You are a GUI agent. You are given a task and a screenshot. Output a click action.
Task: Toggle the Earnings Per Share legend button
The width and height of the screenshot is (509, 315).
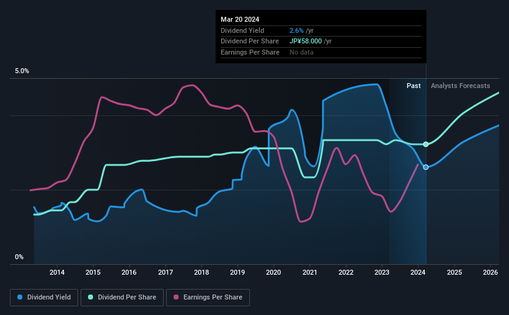point(208,298)
